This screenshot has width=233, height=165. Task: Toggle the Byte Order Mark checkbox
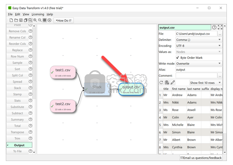177,58
